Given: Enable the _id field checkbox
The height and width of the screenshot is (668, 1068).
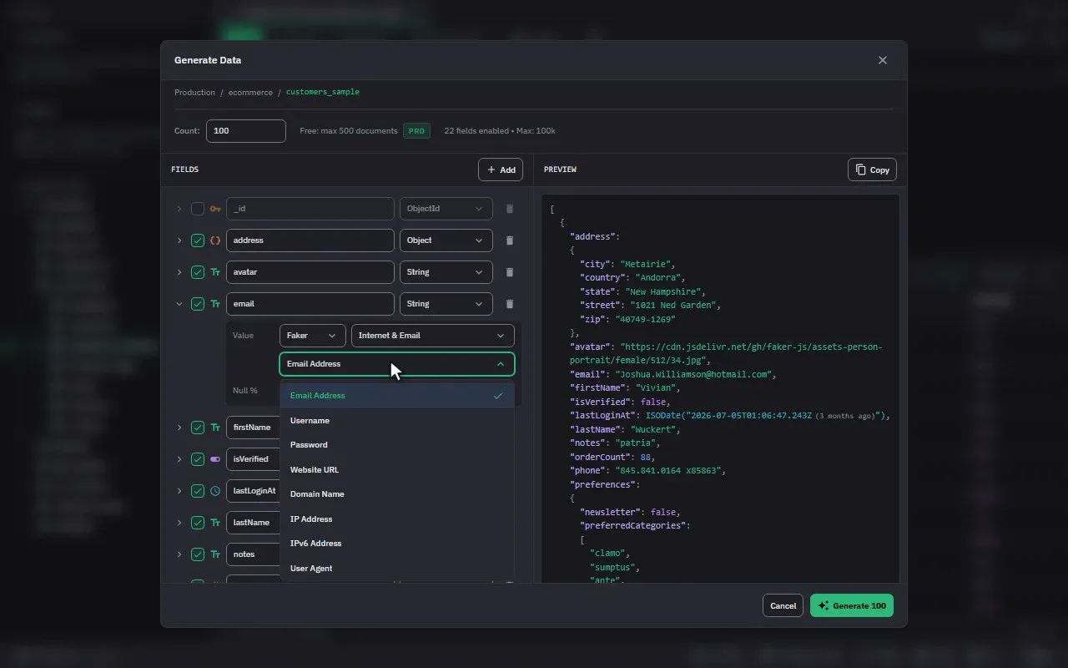Looking at the screenshot, I should [198, 209].
